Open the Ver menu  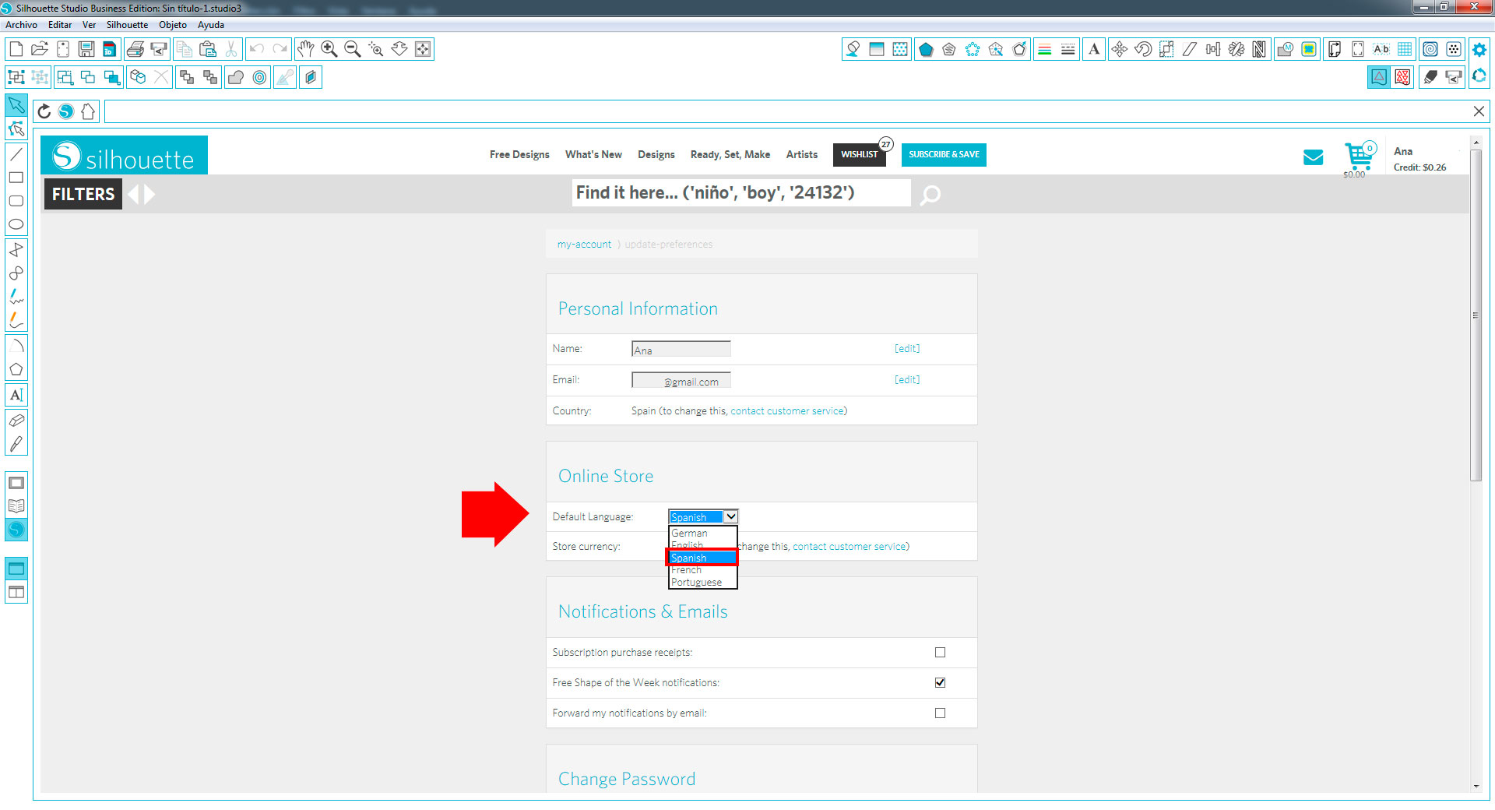[89, 25]
